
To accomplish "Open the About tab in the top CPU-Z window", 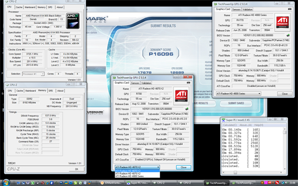I will tap(60, 7).
